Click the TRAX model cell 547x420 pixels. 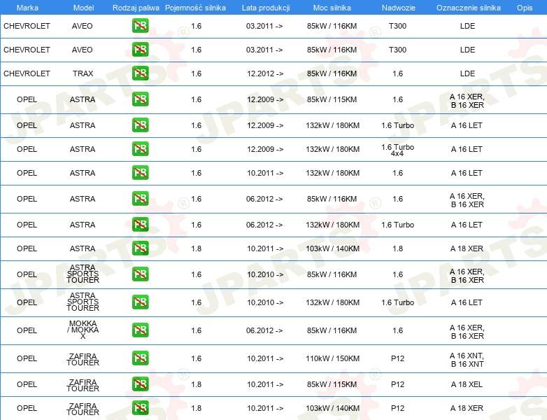click(x=83, y=73)
